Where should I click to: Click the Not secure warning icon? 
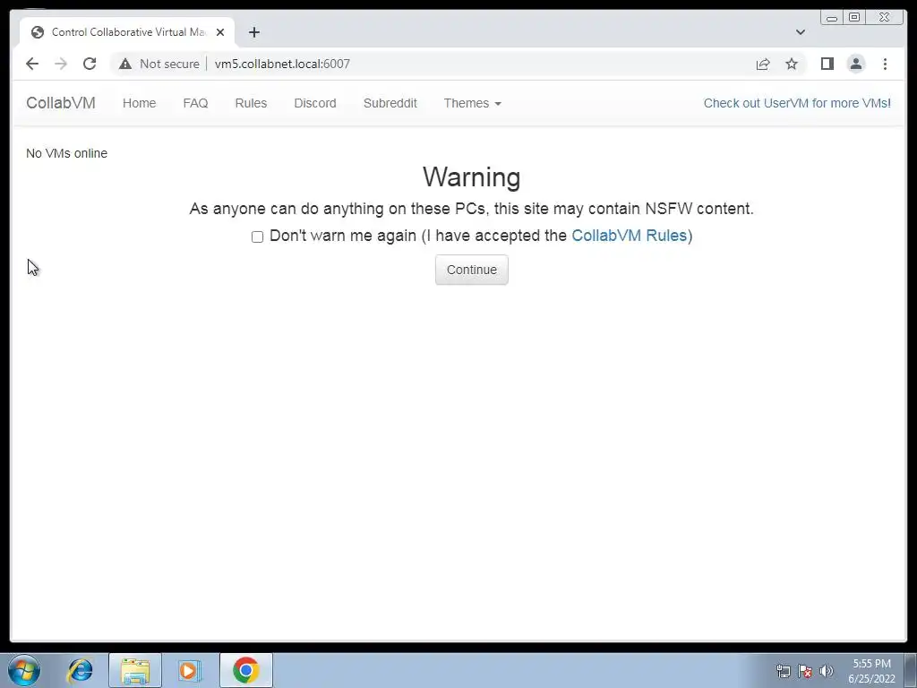(125, 64)
